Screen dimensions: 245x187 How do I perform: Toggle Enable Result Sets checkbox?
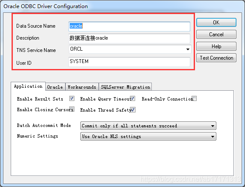pos(72,98)
